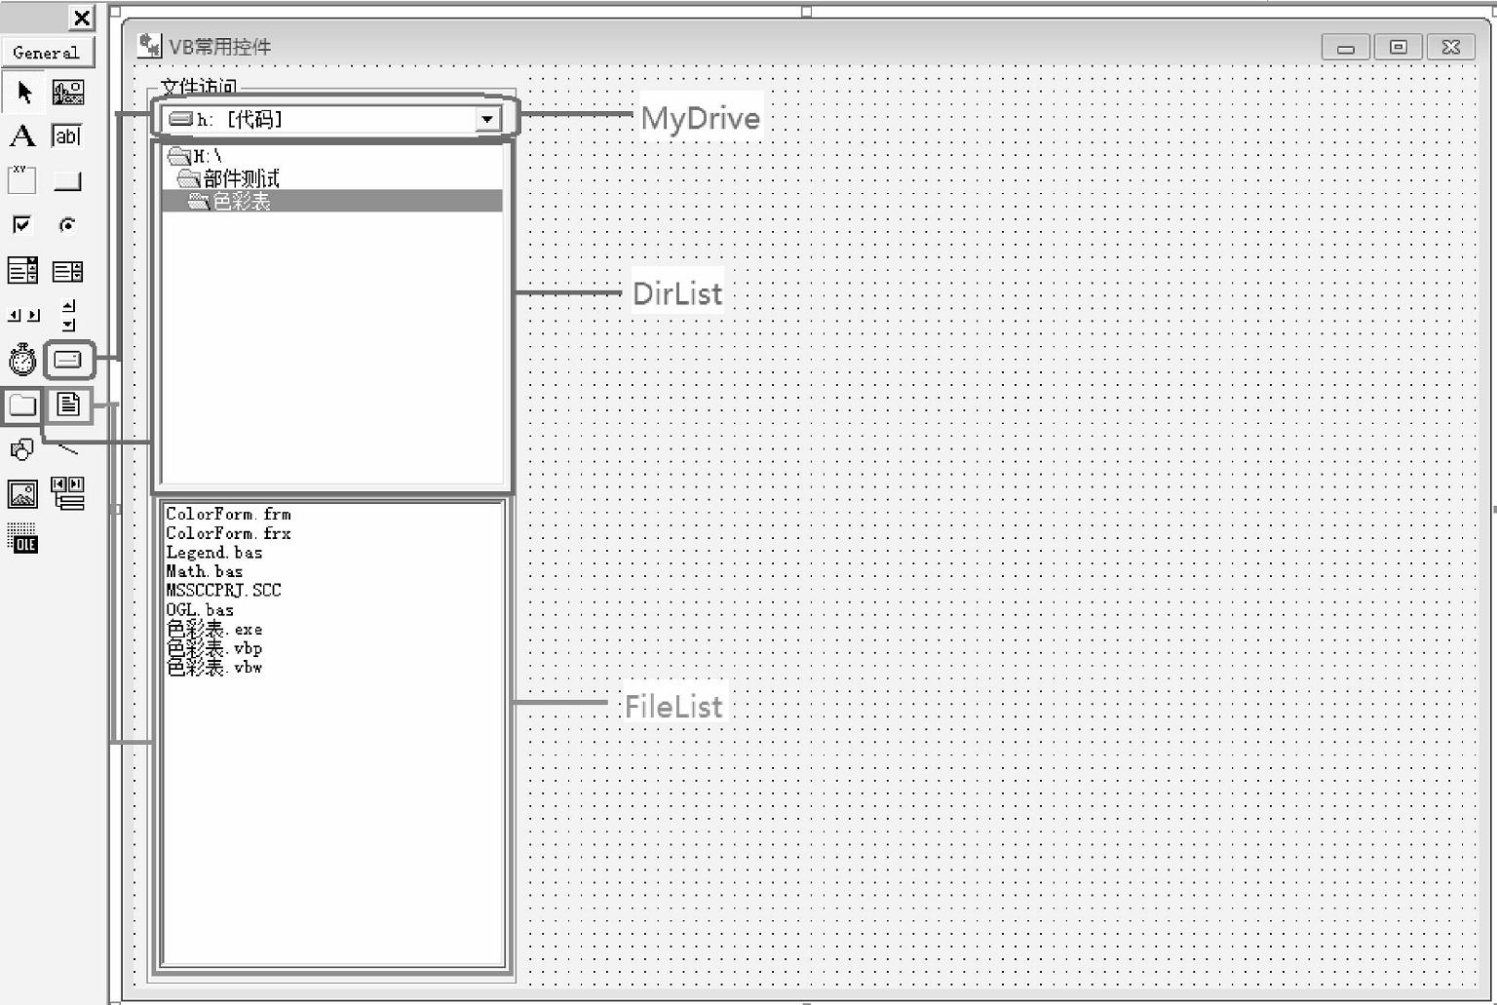Pick OGL.bas from the file list
The image size is (1497, 1005).
[x=200, y=610]
